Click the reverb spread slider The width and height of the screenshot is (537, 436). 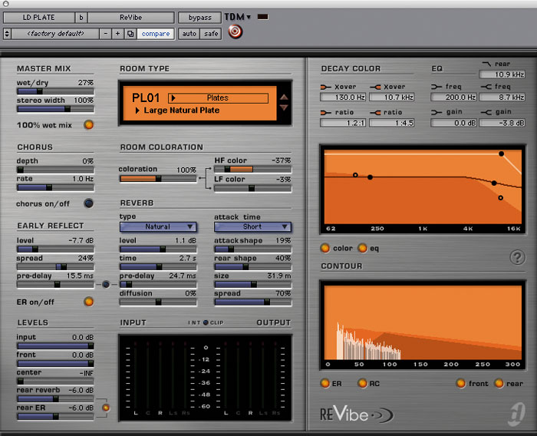pos(252,302)
